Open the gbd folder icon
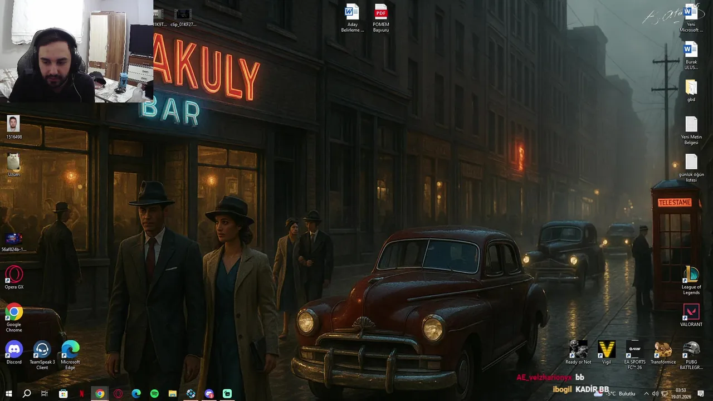 (691, 91)
